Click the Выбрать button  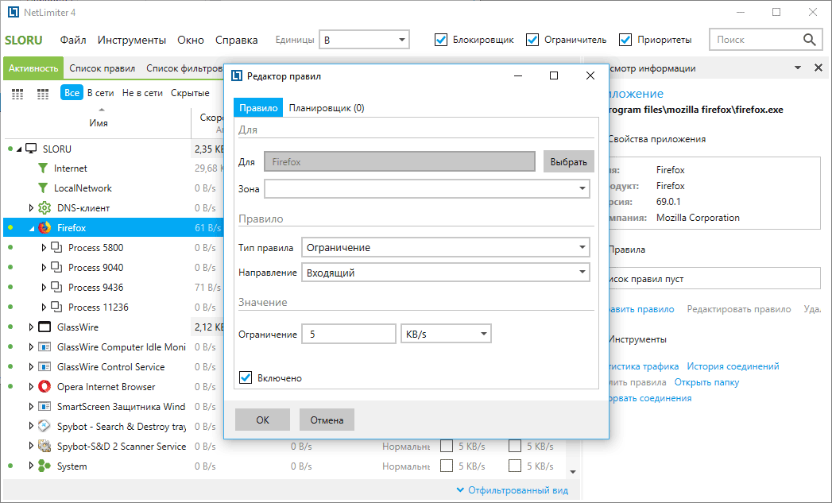point(569,162)
